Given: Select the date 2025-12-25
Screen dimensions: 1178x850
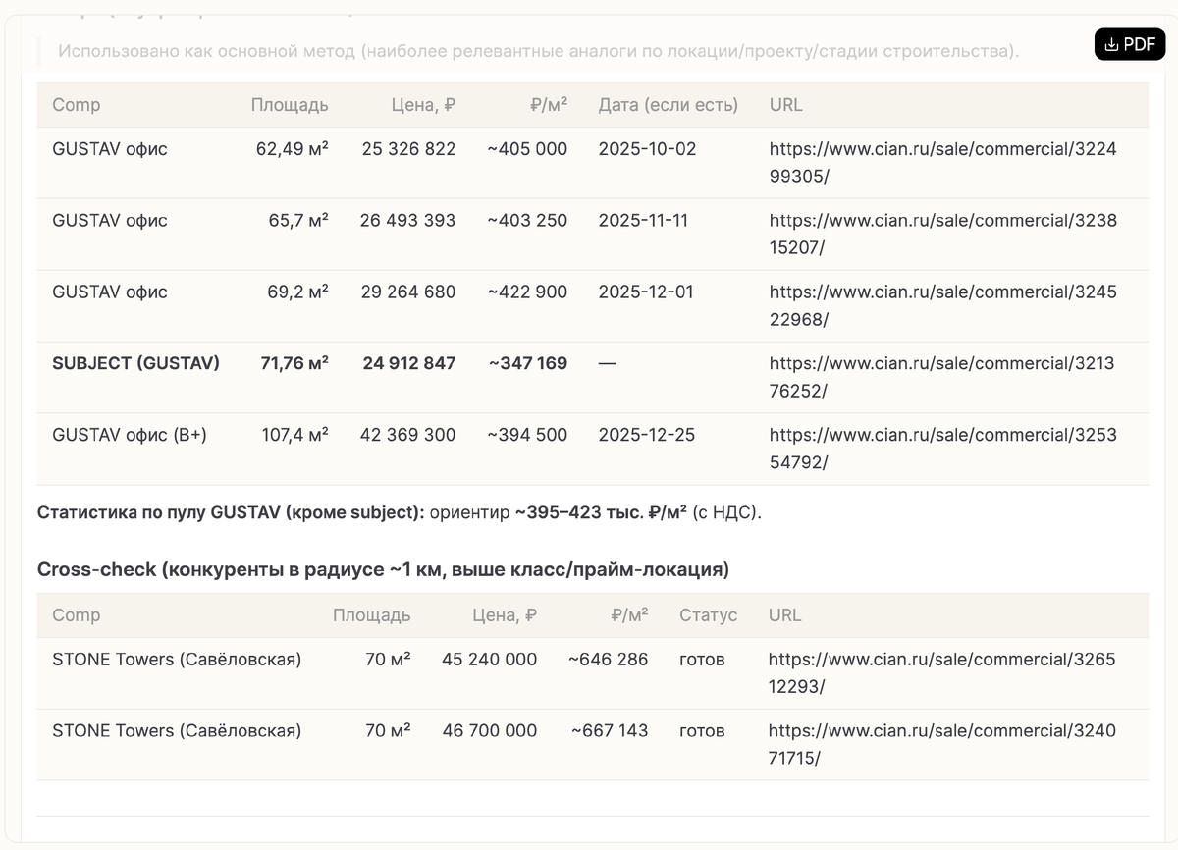Looking at the screenshot, I should [647, 435].
